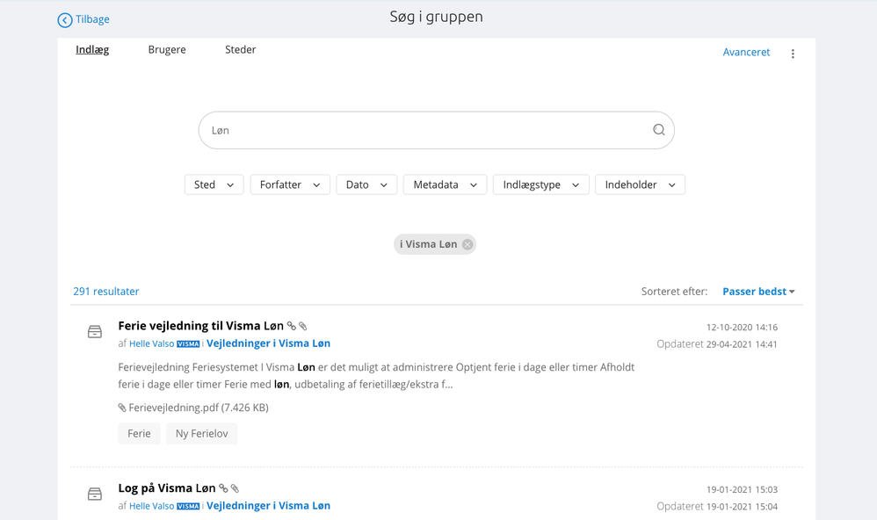Click the attachment icon after Log på Visma Løn title
The width and height of the screenshot is (877, 520).
click(x=235, y=488)
